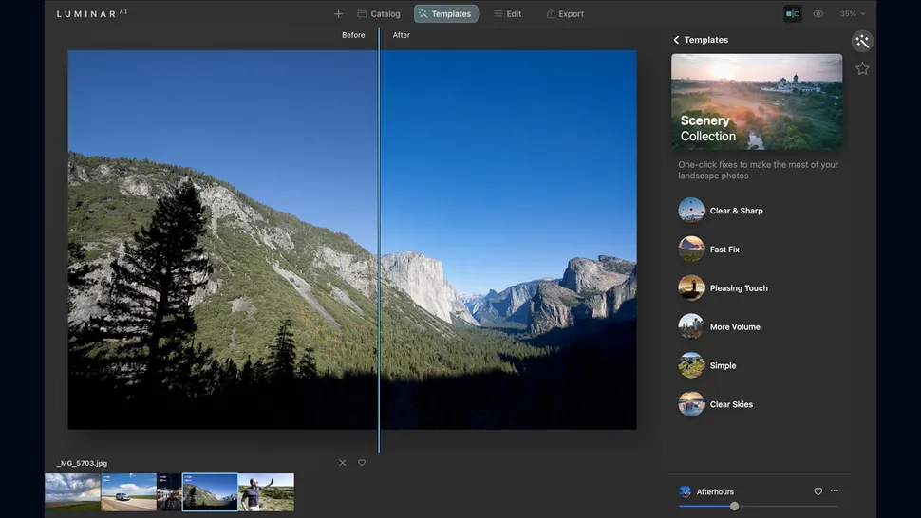Switch to the Edit tab
This screenshot has width=921, height=518.
click(x=508, y=14)
